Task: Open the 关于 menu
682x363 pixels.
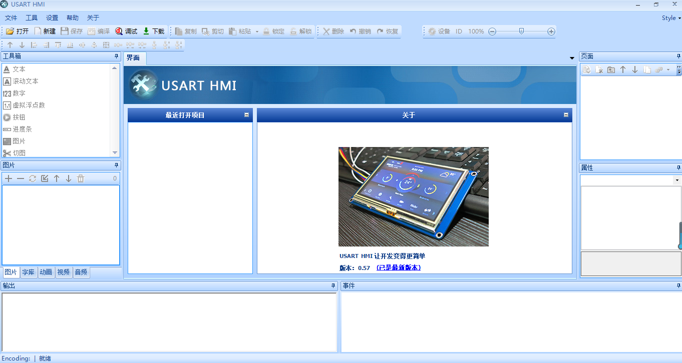Action: click(93, 18)
